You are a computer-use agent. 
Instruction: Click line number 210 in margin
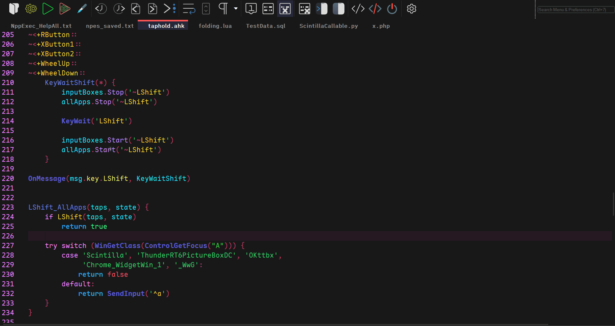8,83
